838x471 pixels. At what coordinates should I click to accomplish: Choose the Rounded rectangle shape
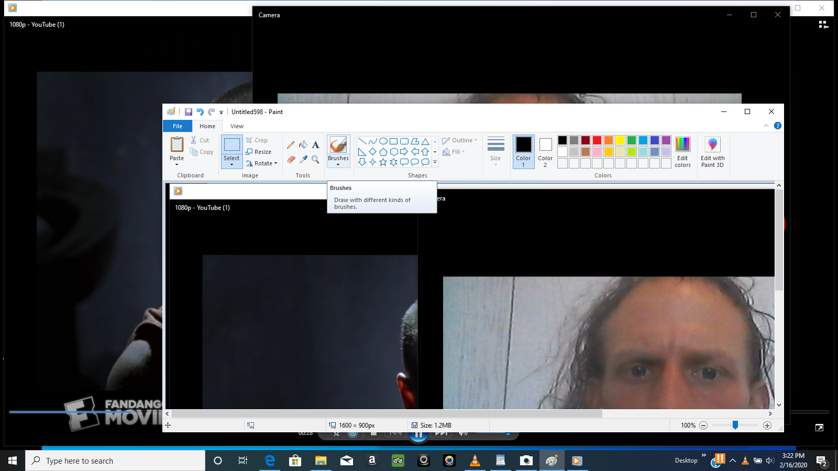point(404,141)
